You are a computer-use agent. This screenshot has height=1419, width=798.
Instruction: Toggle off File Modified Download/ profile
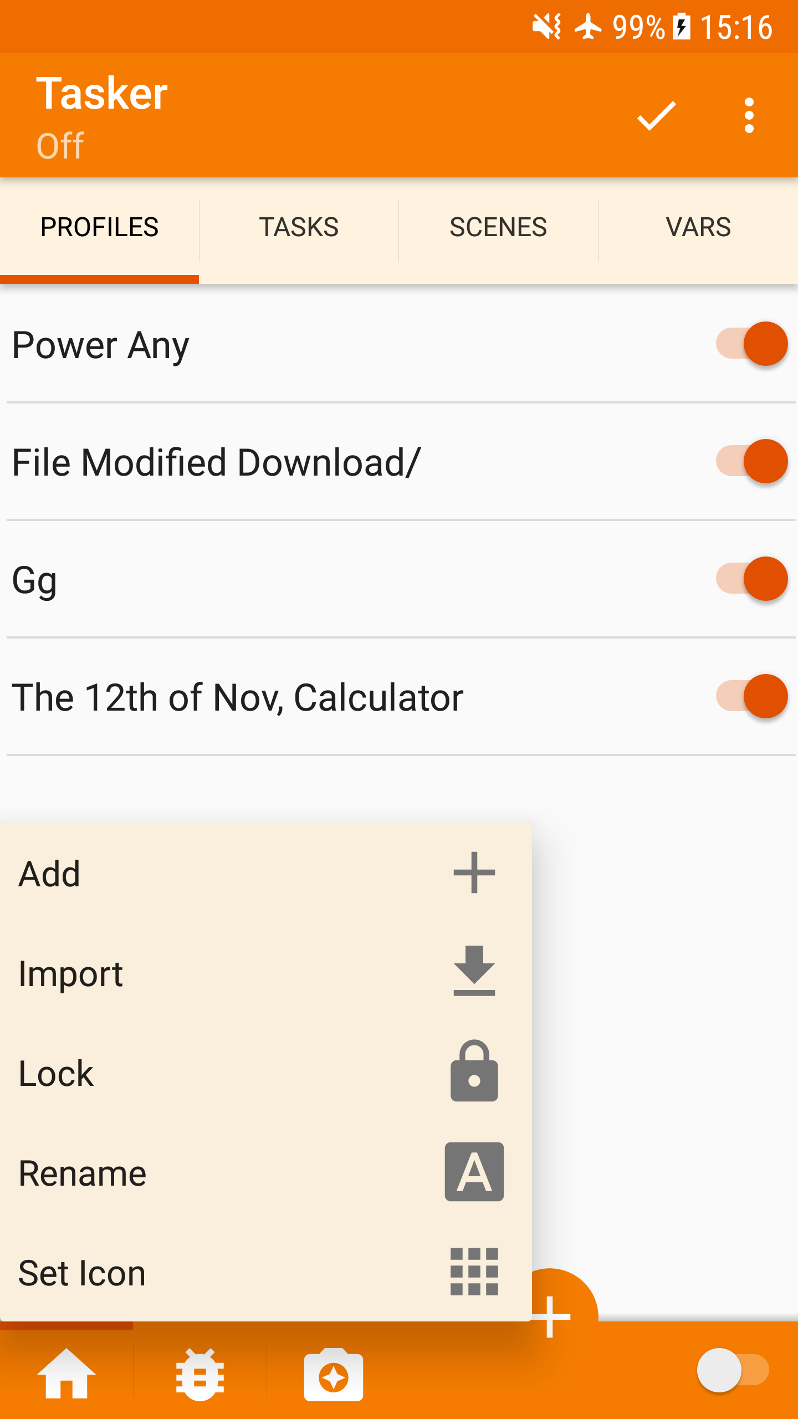click(751, 461)
